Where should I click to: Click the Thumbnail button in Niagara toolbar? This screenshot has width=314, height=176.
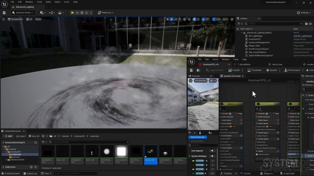(254, 70)
